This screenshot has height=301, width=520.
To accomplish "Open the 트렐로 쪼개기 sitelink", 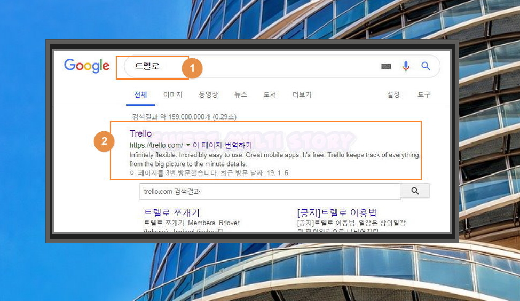I will coord(172,212).
